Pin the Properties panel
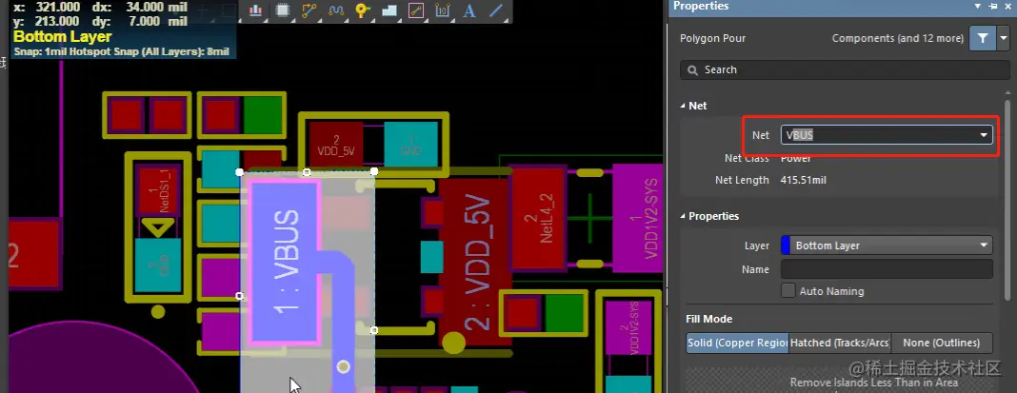 [x=992, y=6]
